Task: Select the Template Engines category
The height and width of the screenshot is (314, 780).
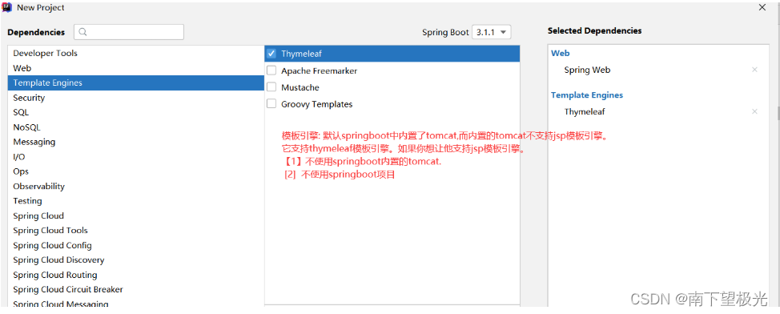Action: (x=136, y=83)
